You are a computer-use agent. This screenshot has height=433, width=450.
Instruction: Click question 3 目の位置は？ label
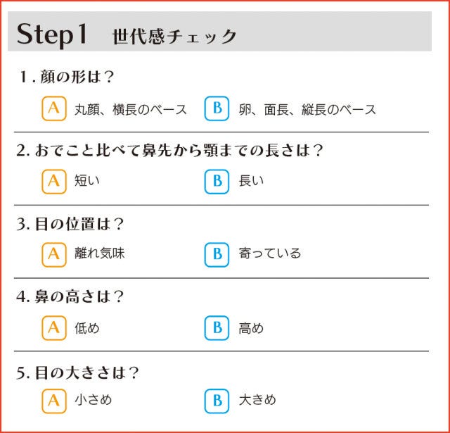[70, 223]
